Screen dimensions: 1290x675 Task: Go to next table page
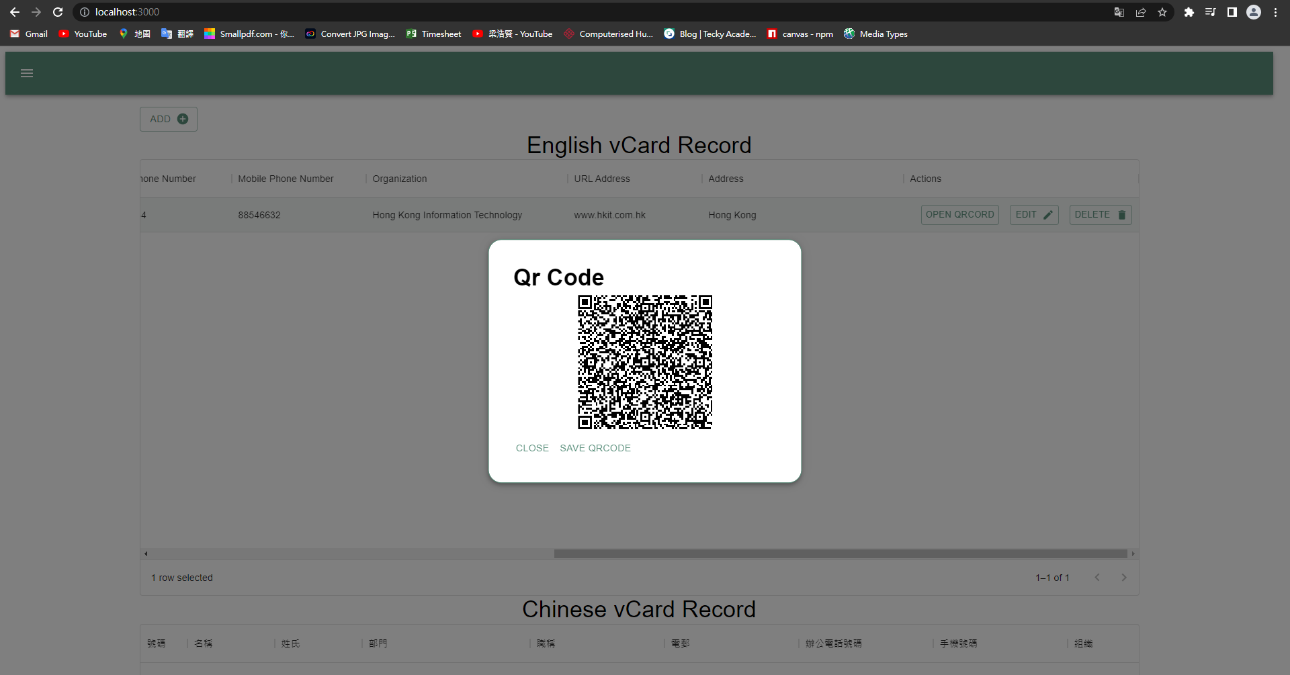tap(1124, 578)
